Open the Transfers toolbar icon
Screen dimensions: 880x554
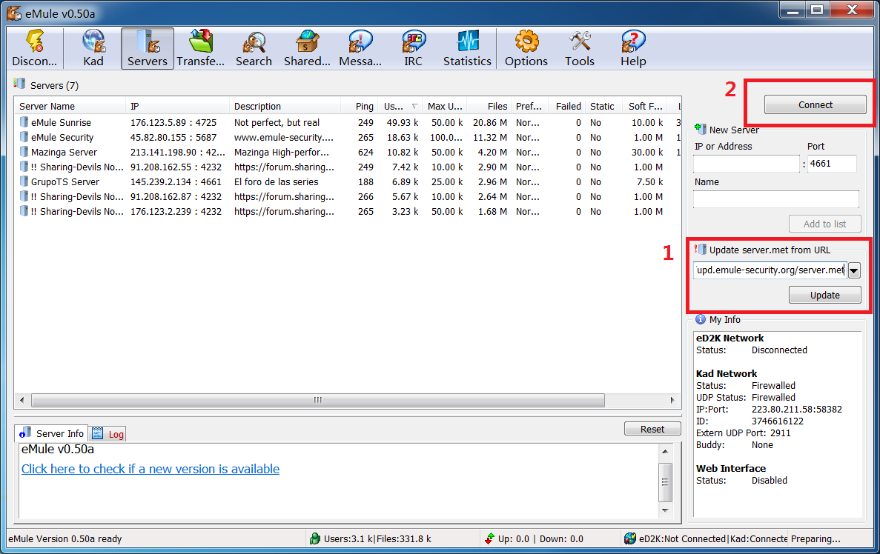(x=200, y=49)
